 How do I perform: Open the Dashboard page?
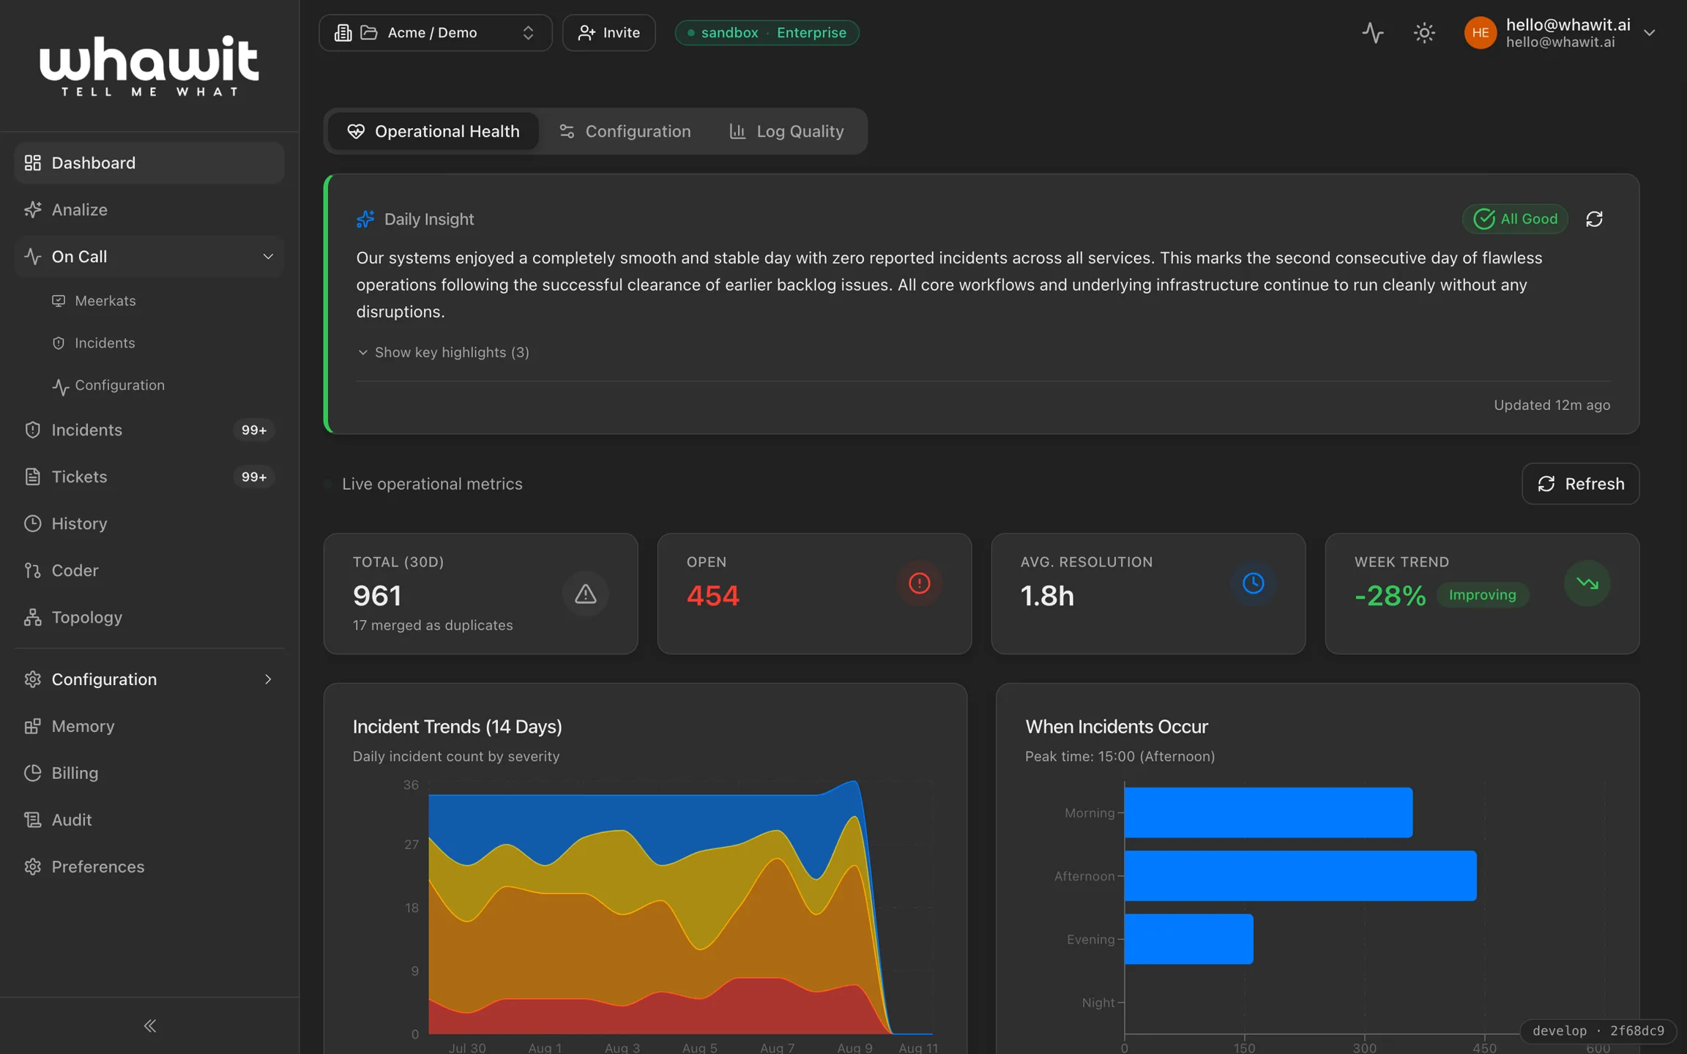coord(149,162)
